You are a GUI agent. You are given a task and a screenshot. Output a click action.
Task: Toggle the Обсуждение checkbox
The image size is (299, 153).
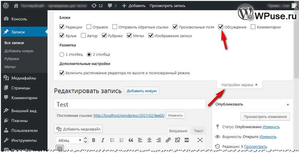[x=221, y=27]
